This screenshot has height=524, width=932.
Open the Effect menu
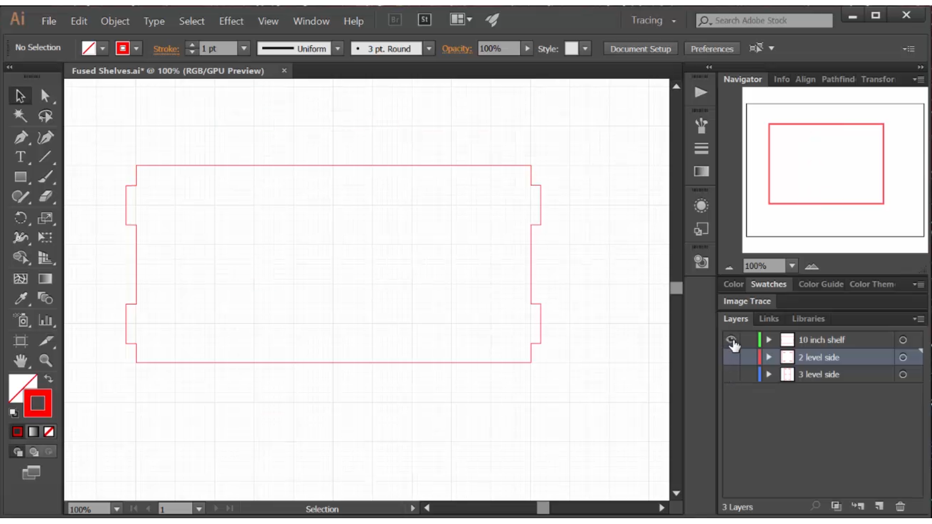point(232,21)
